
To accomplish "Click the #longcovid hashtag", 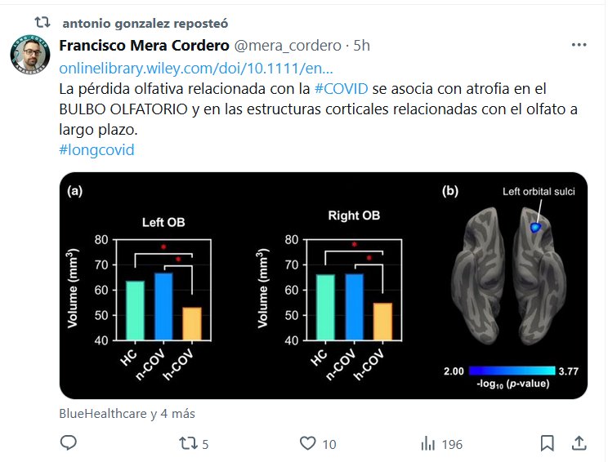I will 96,149.
